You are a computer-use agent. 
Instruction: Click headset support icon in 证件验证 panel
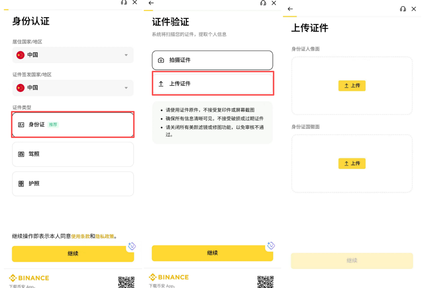tap(263, 3)
